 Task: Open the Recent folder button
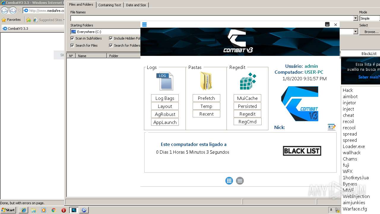coord(206,114)
